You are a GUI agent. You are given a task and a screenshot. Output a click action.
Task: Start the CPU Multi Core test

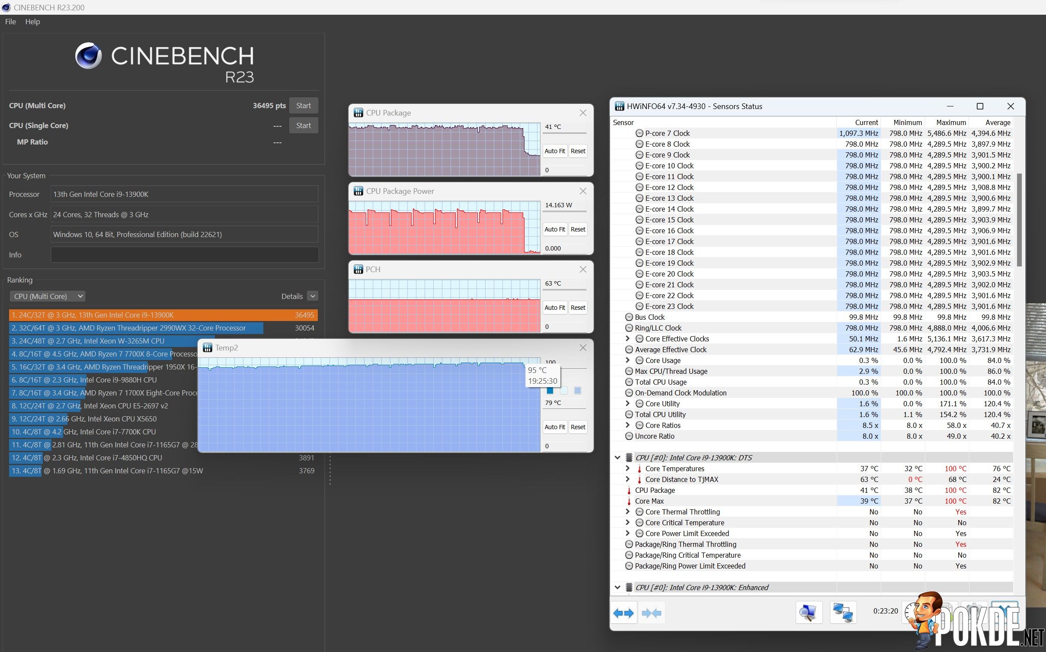tap(304, 106)
